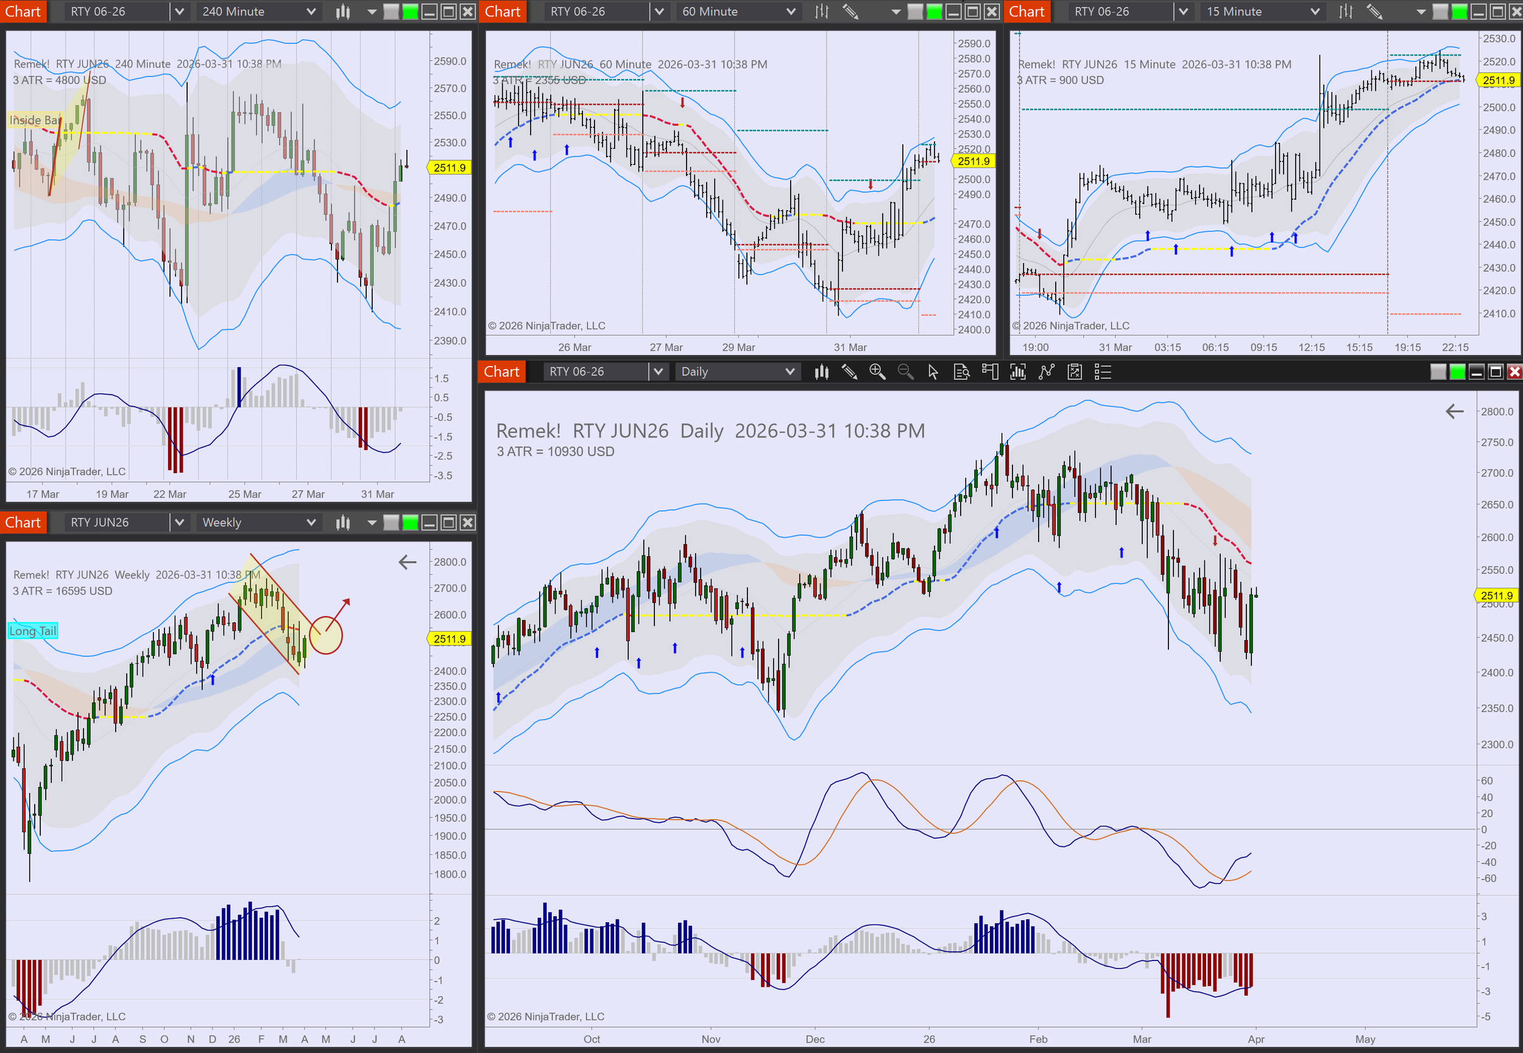Toggle green interval link on Daily chart
The height and width of the screenshot is (1053, 1523).
pos(1457,372)
